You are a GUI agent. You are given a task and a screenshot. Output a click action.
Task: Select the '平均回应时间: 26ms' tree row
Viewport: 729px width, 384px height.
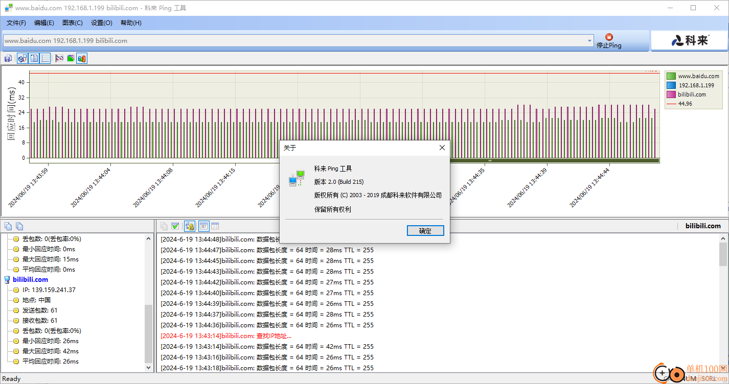coord(51,361)
